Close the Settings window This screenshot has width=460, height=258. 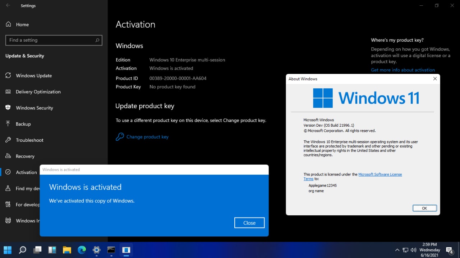pos(452,5)
